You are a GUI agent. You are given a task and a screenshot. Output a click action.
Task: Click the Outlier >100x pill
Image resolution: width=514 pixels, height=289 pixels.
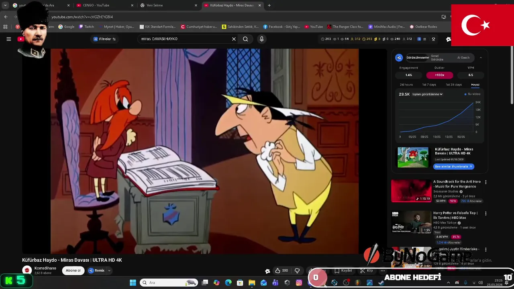(439, 75)
